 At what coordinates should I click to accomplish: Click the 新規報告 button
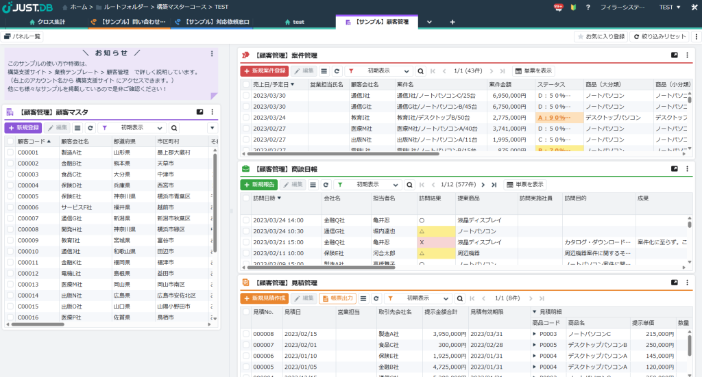pos(258,185)
